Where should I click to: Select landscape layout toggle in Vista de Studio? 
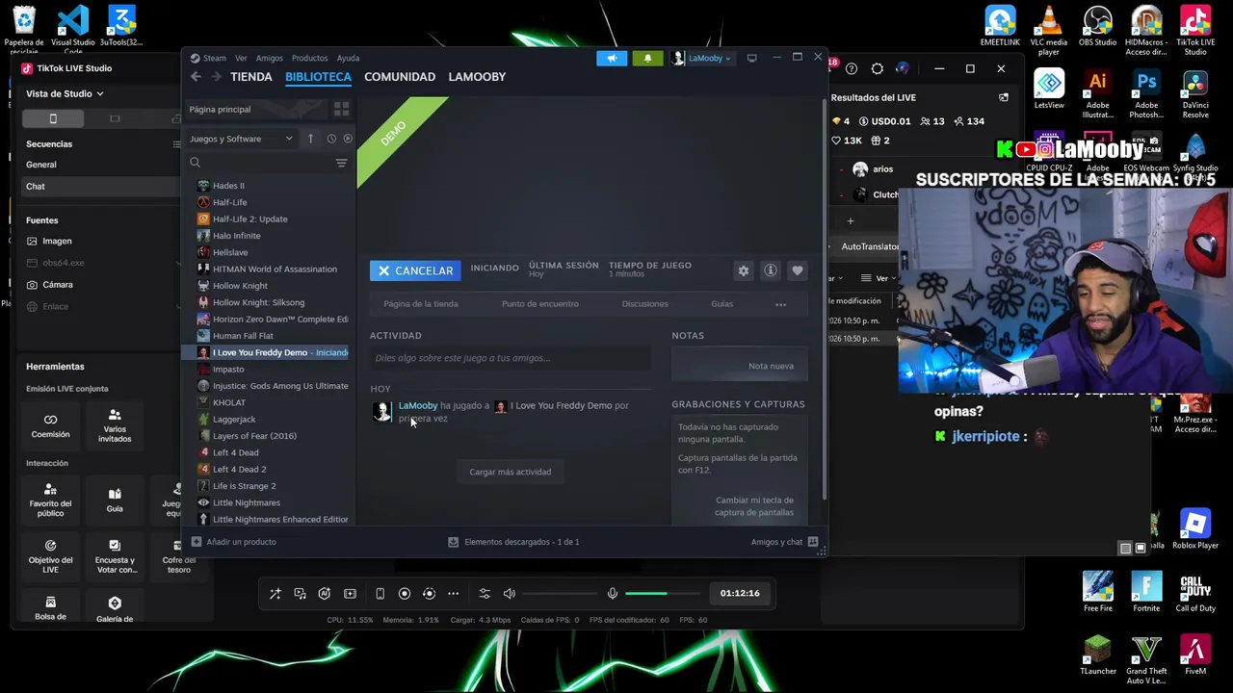pyautogui.click(x=115, y=118)
